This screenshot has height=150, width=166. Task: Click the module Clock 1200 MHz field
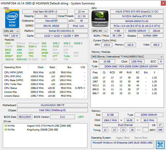tap(137, 62)
